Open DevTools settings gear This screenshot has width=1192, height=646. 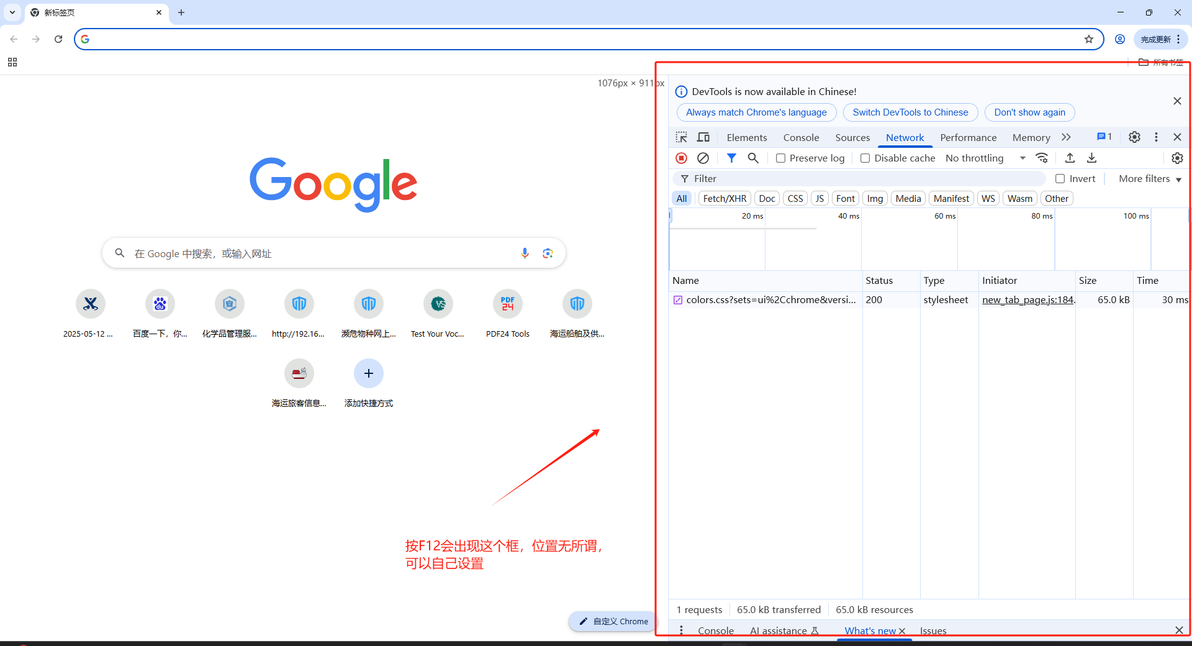(1134, 137)
